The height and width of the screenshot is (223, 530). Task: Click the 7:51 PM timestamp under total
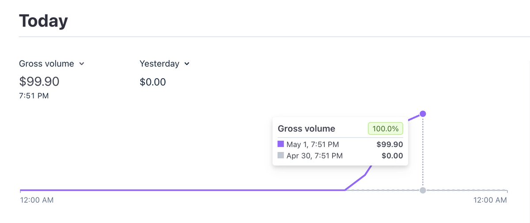click(34, 96)
